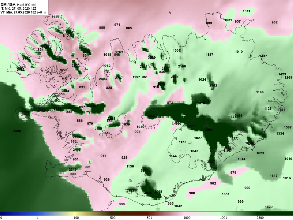Click the map value 936
The height and width of the screenshot is (220, 293).
pos(107,180)
